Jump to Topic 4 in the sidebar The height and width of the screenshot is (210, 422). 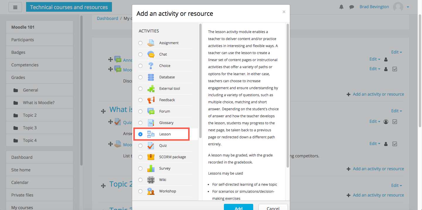[40, 140]
